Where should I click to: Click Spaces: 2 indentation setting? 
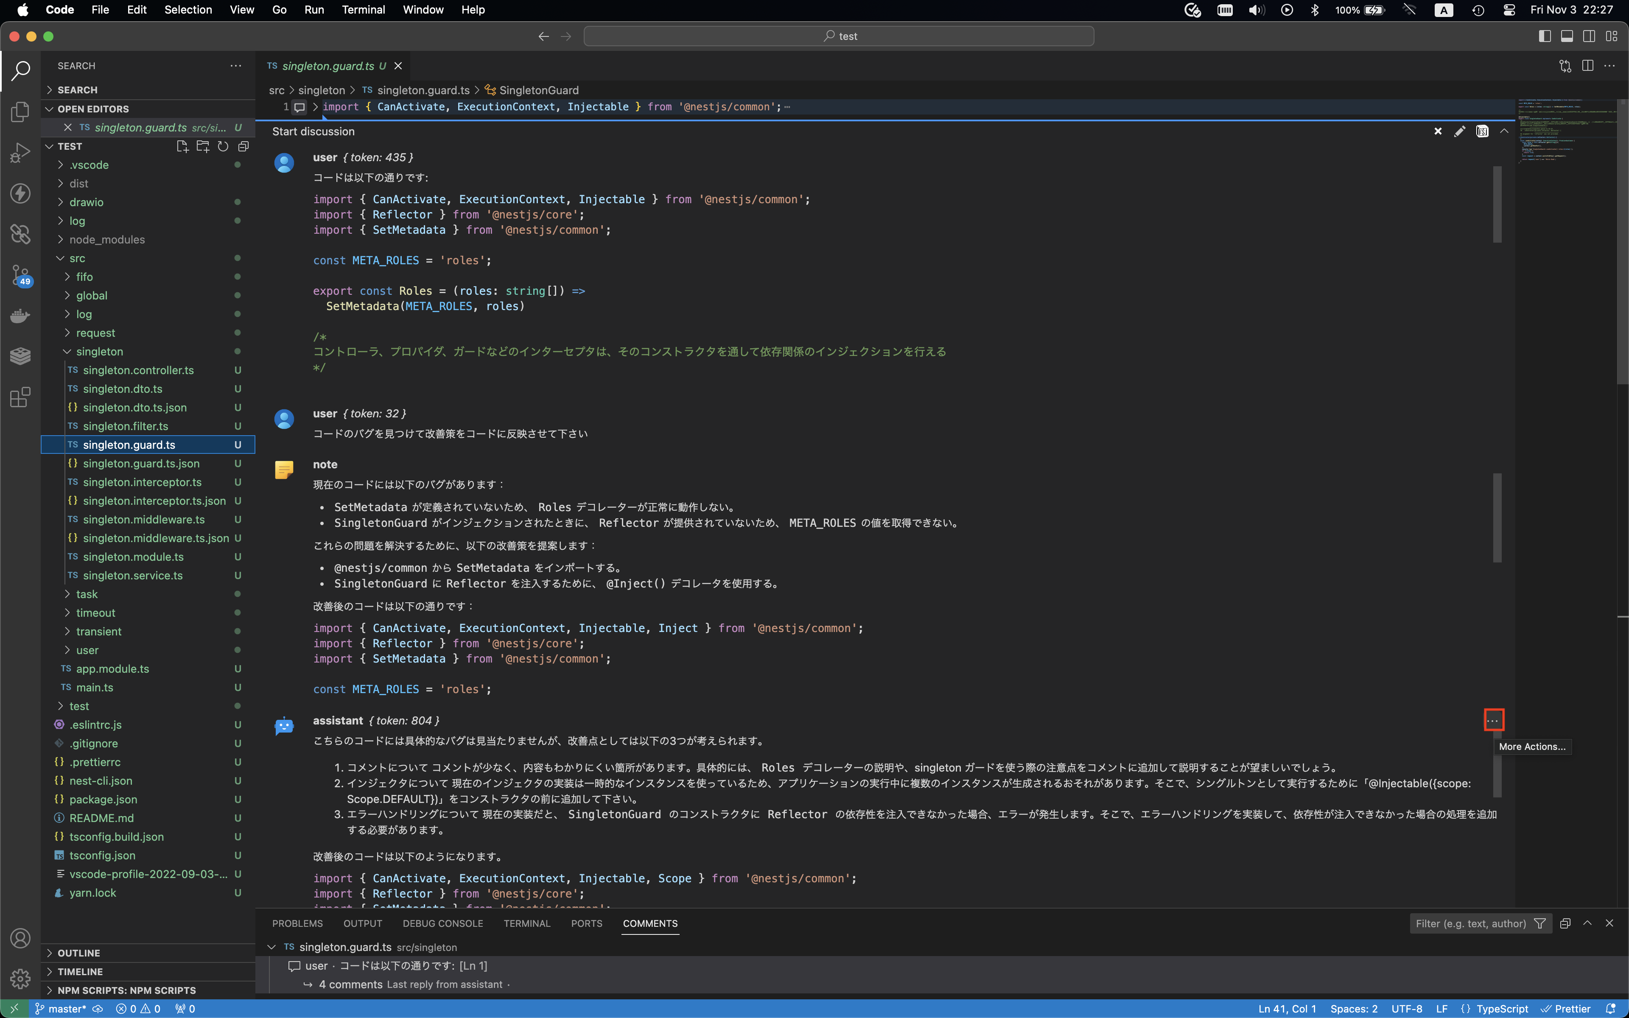[1354, 1009]
